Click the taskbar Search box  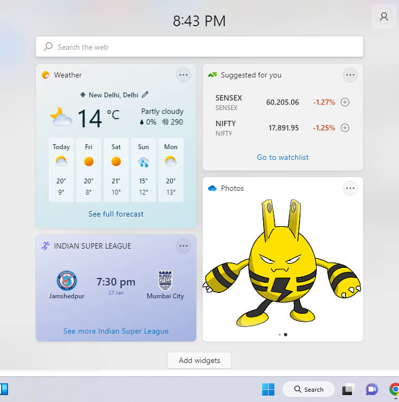(309, 389)
